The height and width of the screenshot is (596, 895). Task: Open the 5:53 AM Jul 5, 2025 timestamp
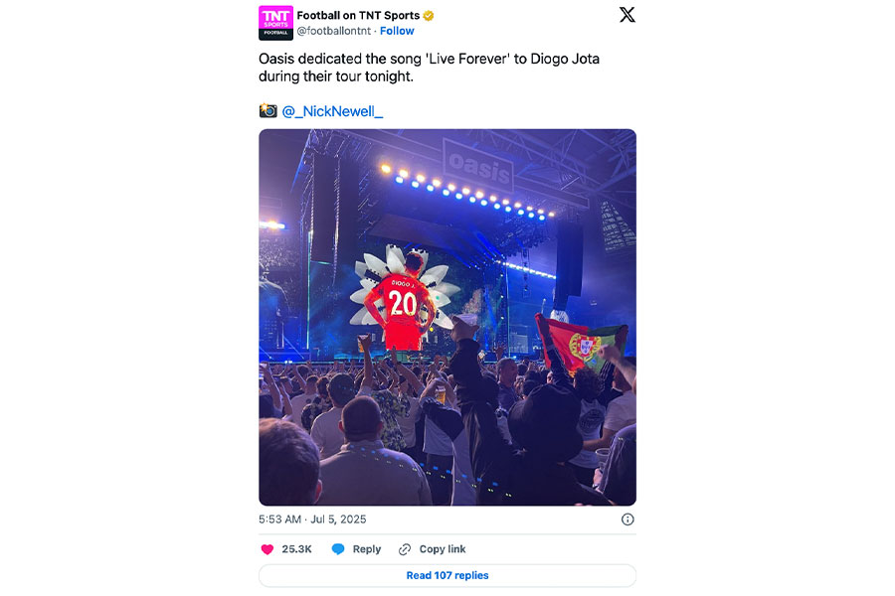pos(312,520)
